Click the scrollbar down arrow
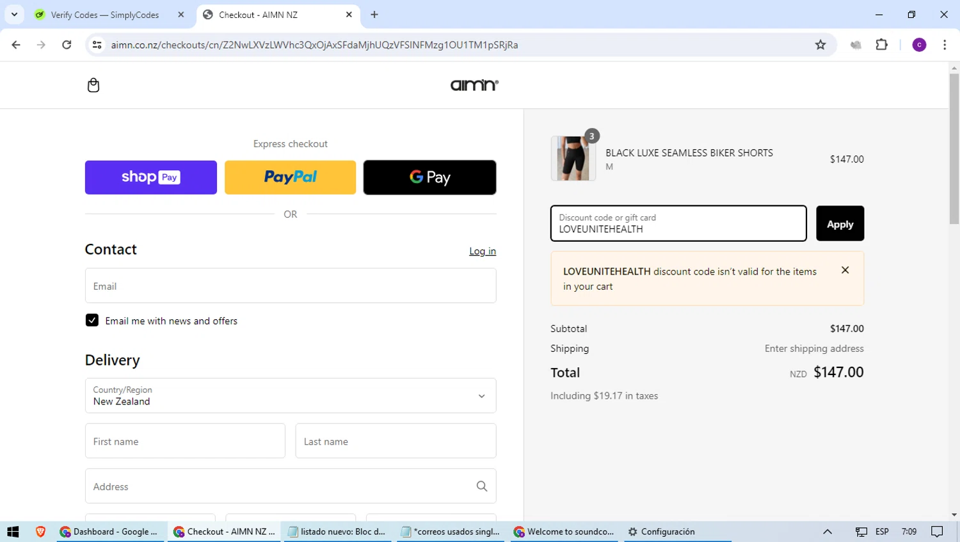The height and width of the screenshot is (542, 960). tap(954, 514)
